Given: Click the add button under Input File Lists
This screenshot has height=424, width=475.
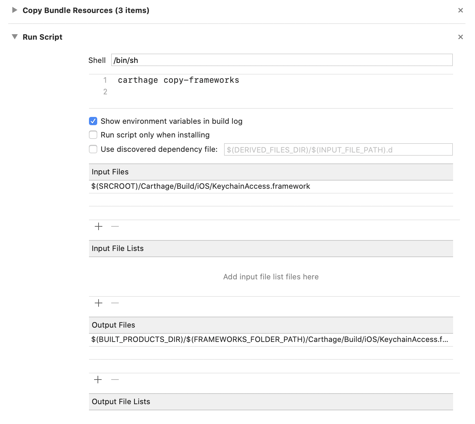Looking at the screenshot, I should (99, 303).
